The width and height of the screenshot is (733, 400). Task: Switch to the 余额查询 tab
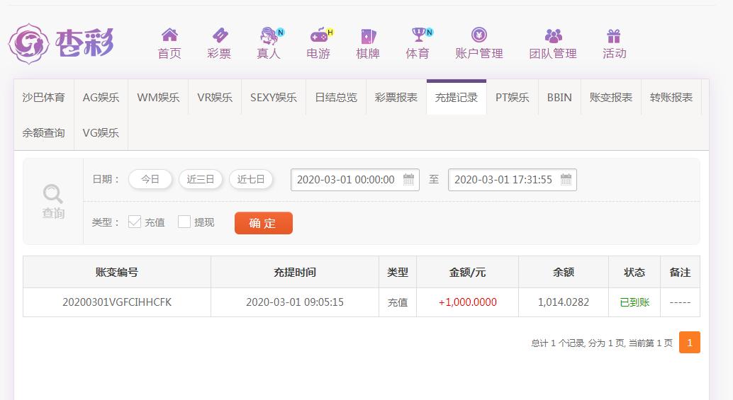point(43,132)
